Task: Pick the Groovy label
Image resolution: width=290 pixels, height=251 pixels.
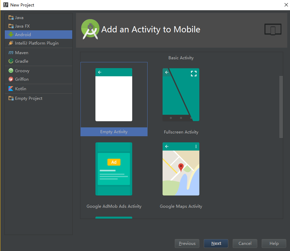Action: click(x=22, y=71)
